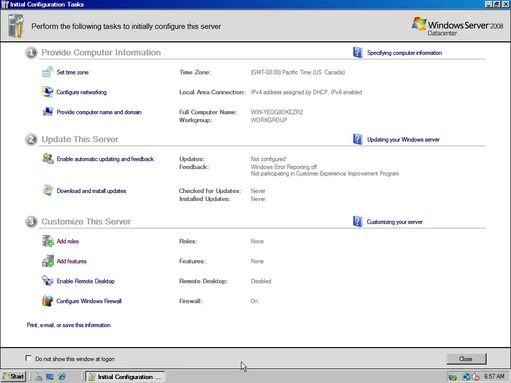The image size is (511, 383).
Task: Click the Provide computer name icon
Action: click(47, 112)
